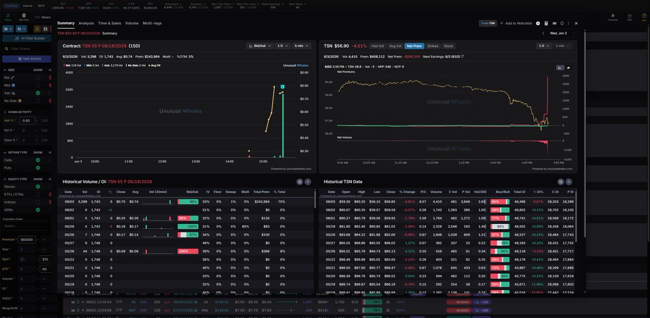The image size is (650, 318).
Task: Click the magnifier icon in Filter Tickers box
Action: tap(6, 49)
